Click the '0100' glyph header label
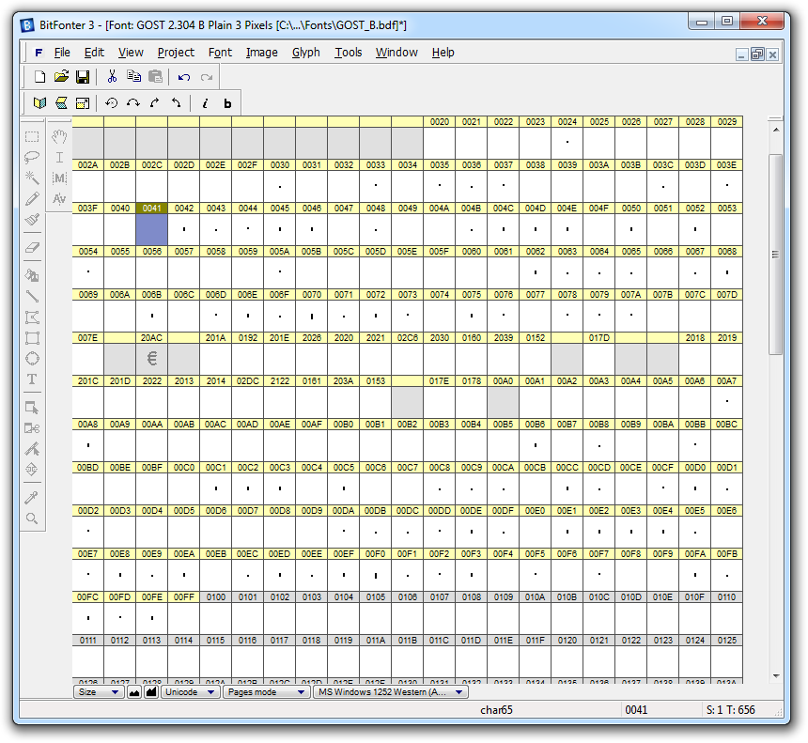 (216, 597)
